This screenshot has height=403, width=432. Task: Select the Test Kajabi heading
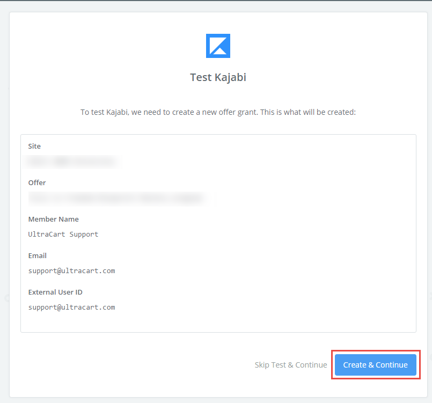click(218, 77)
